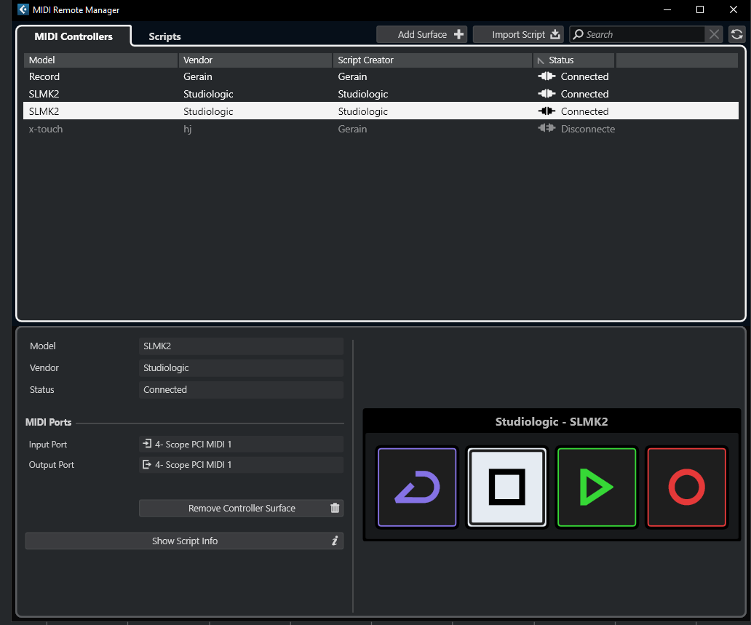Click the Input Port arrow icon
This screenshot has width=751, height=625.
click(147, 444)
